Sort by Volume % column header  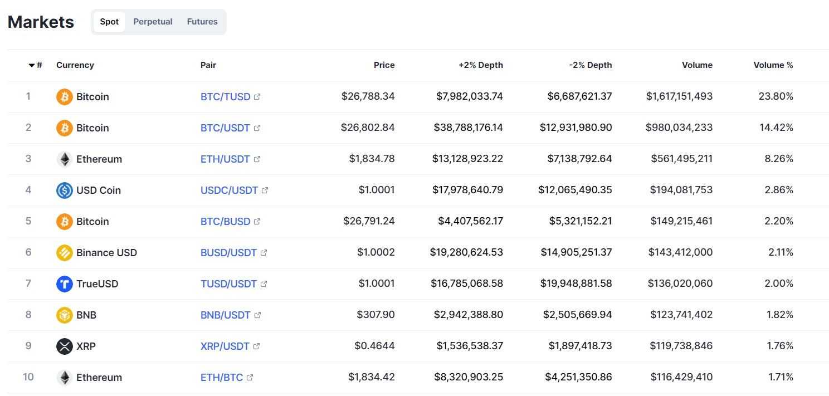coord(773,65)
